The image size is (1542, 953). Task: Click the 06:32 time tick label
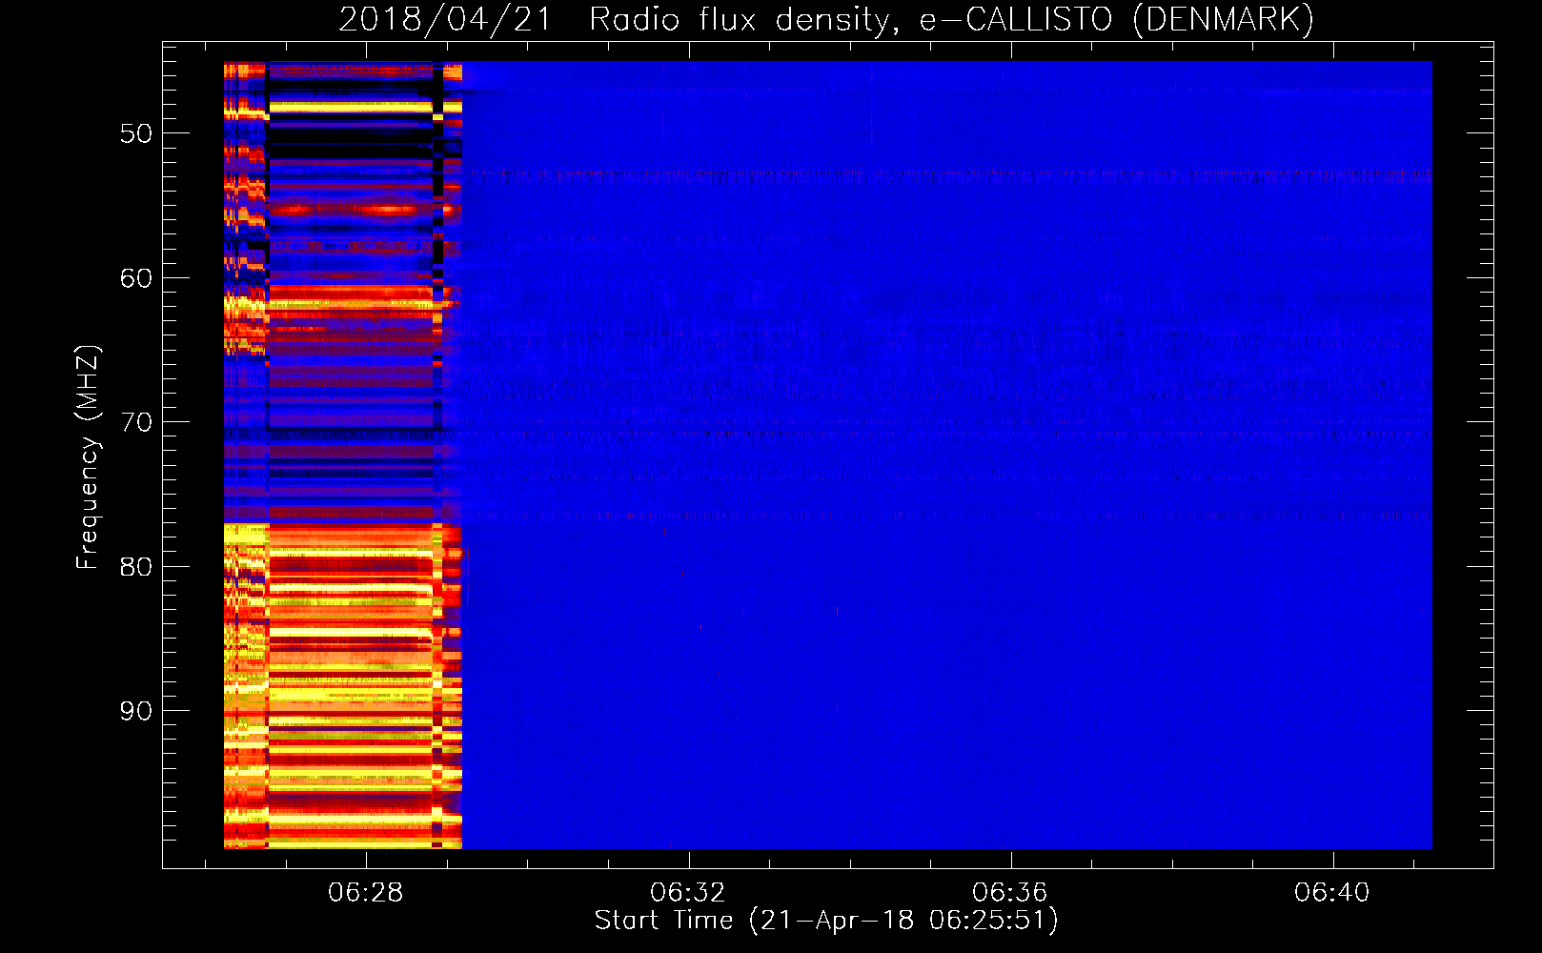click(x=688, y=893)
